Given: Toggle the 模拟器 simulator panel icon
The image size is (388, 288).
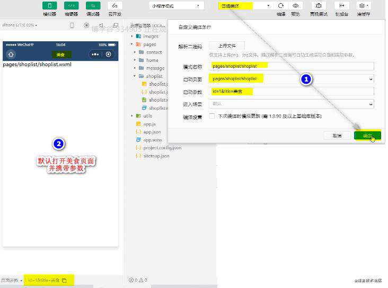Looking at the screenshot, I should (x=49, y=6).
